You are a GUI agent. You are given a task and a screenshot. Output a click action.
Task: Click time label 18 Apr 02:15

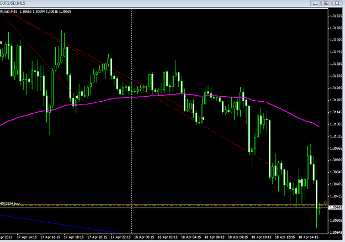coord(167,237)
